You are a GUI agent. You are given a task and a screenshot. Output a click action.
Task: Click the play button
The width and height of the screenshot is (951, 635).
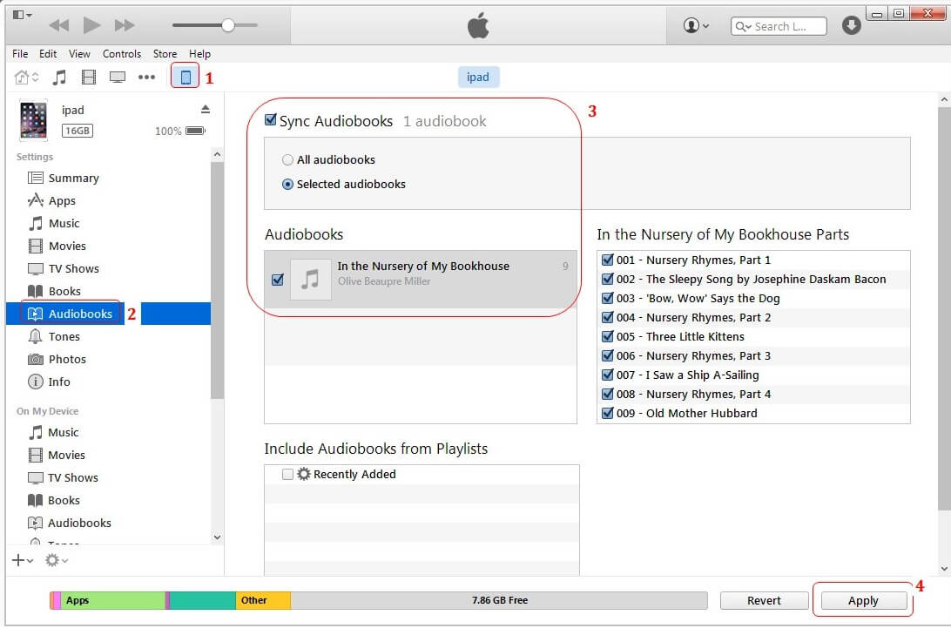(91, 25)
